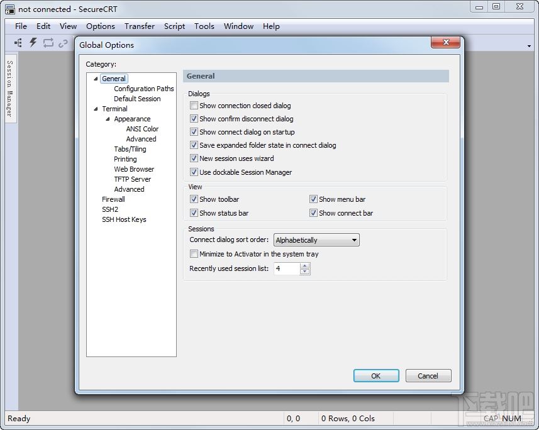Select Firewall category
This screenshot has height=430, width=539.
[113, 199]
